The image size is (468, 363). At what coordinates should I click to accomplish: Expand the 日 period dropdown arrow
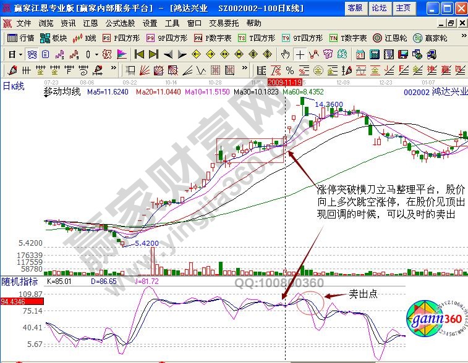20,54
